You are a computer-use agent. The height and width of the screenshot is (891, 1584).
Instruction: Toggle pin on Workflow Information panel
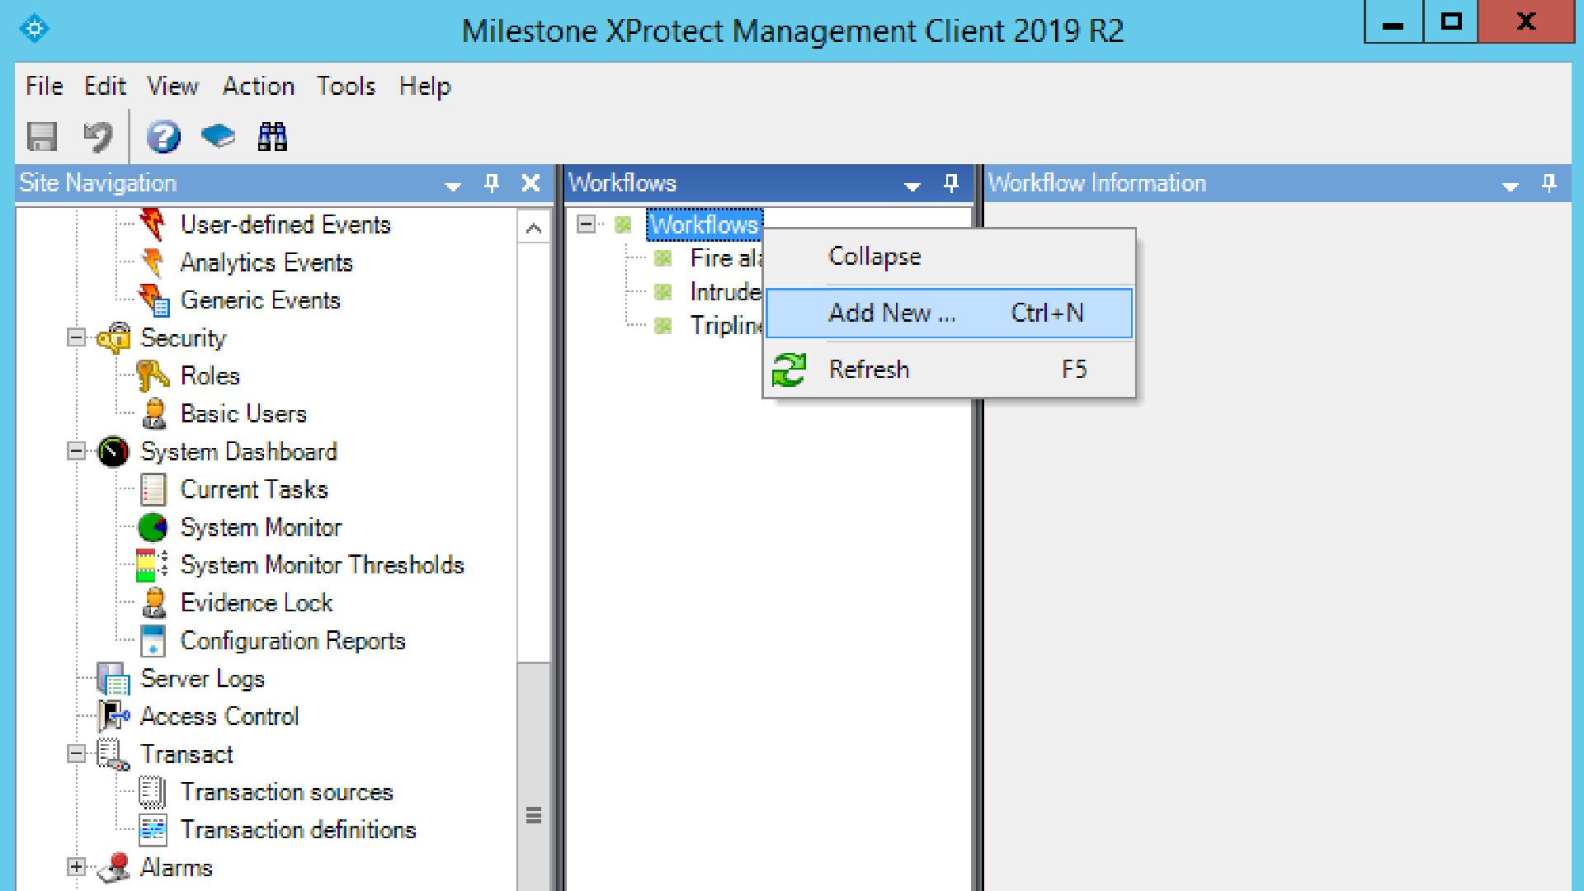tap(1549, 183)
